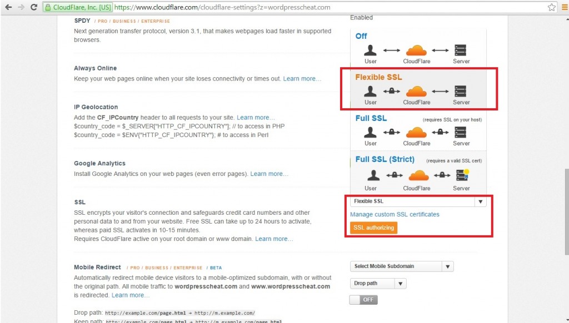
Task: Click Server icon in Off row
Action: [461, 50]
